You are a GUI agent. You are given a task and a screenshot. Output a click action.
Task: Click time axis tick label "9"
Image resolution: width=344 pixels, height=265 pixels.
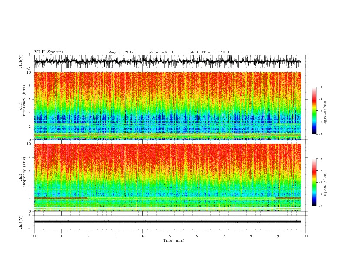(278, 236)
